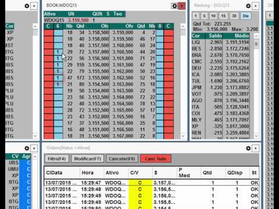
Task: Select JPM row in Ranking table
Action: point(220,88)
